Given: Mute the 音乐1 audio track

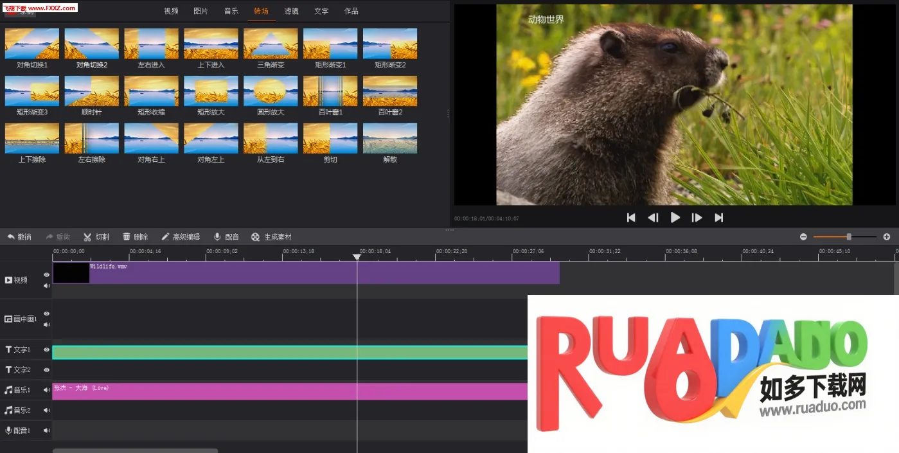Looking at the screenshot, I should pyautogui.click(x=46, y=390).
